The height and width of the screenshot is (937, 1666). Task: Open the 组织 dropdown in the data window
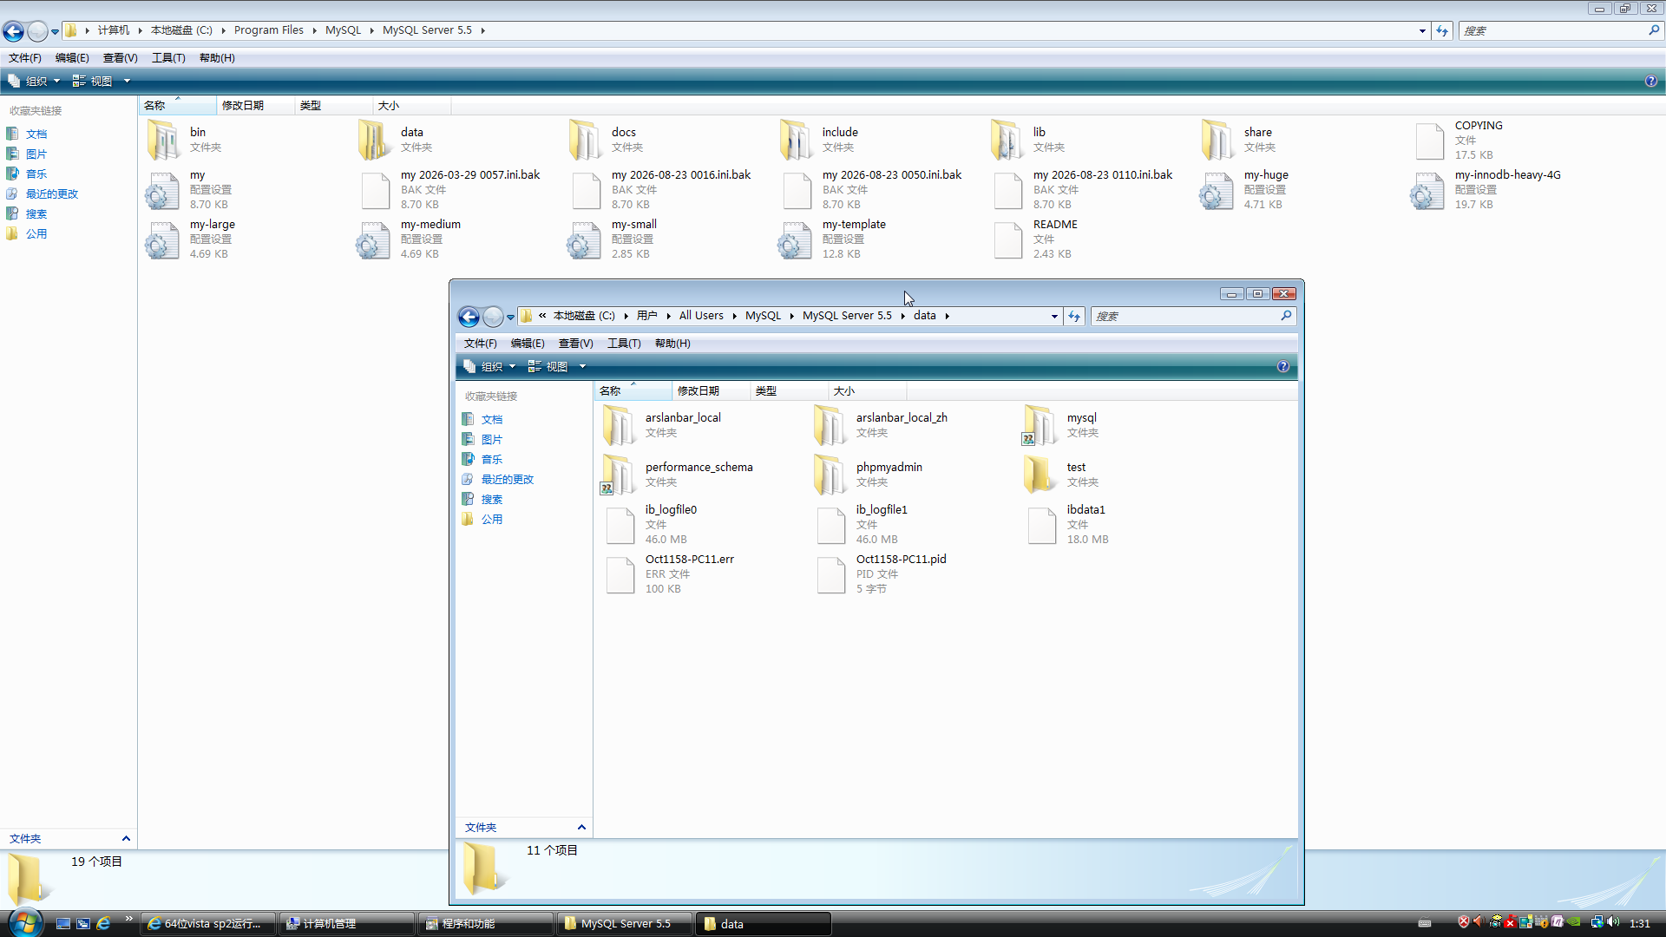[x=489, y=366]
